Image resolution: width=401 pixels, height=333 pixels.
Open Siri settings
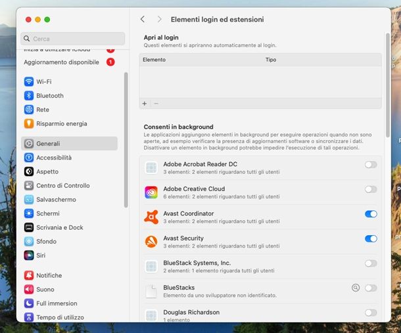pyautogui.click(x=41, y=255)
